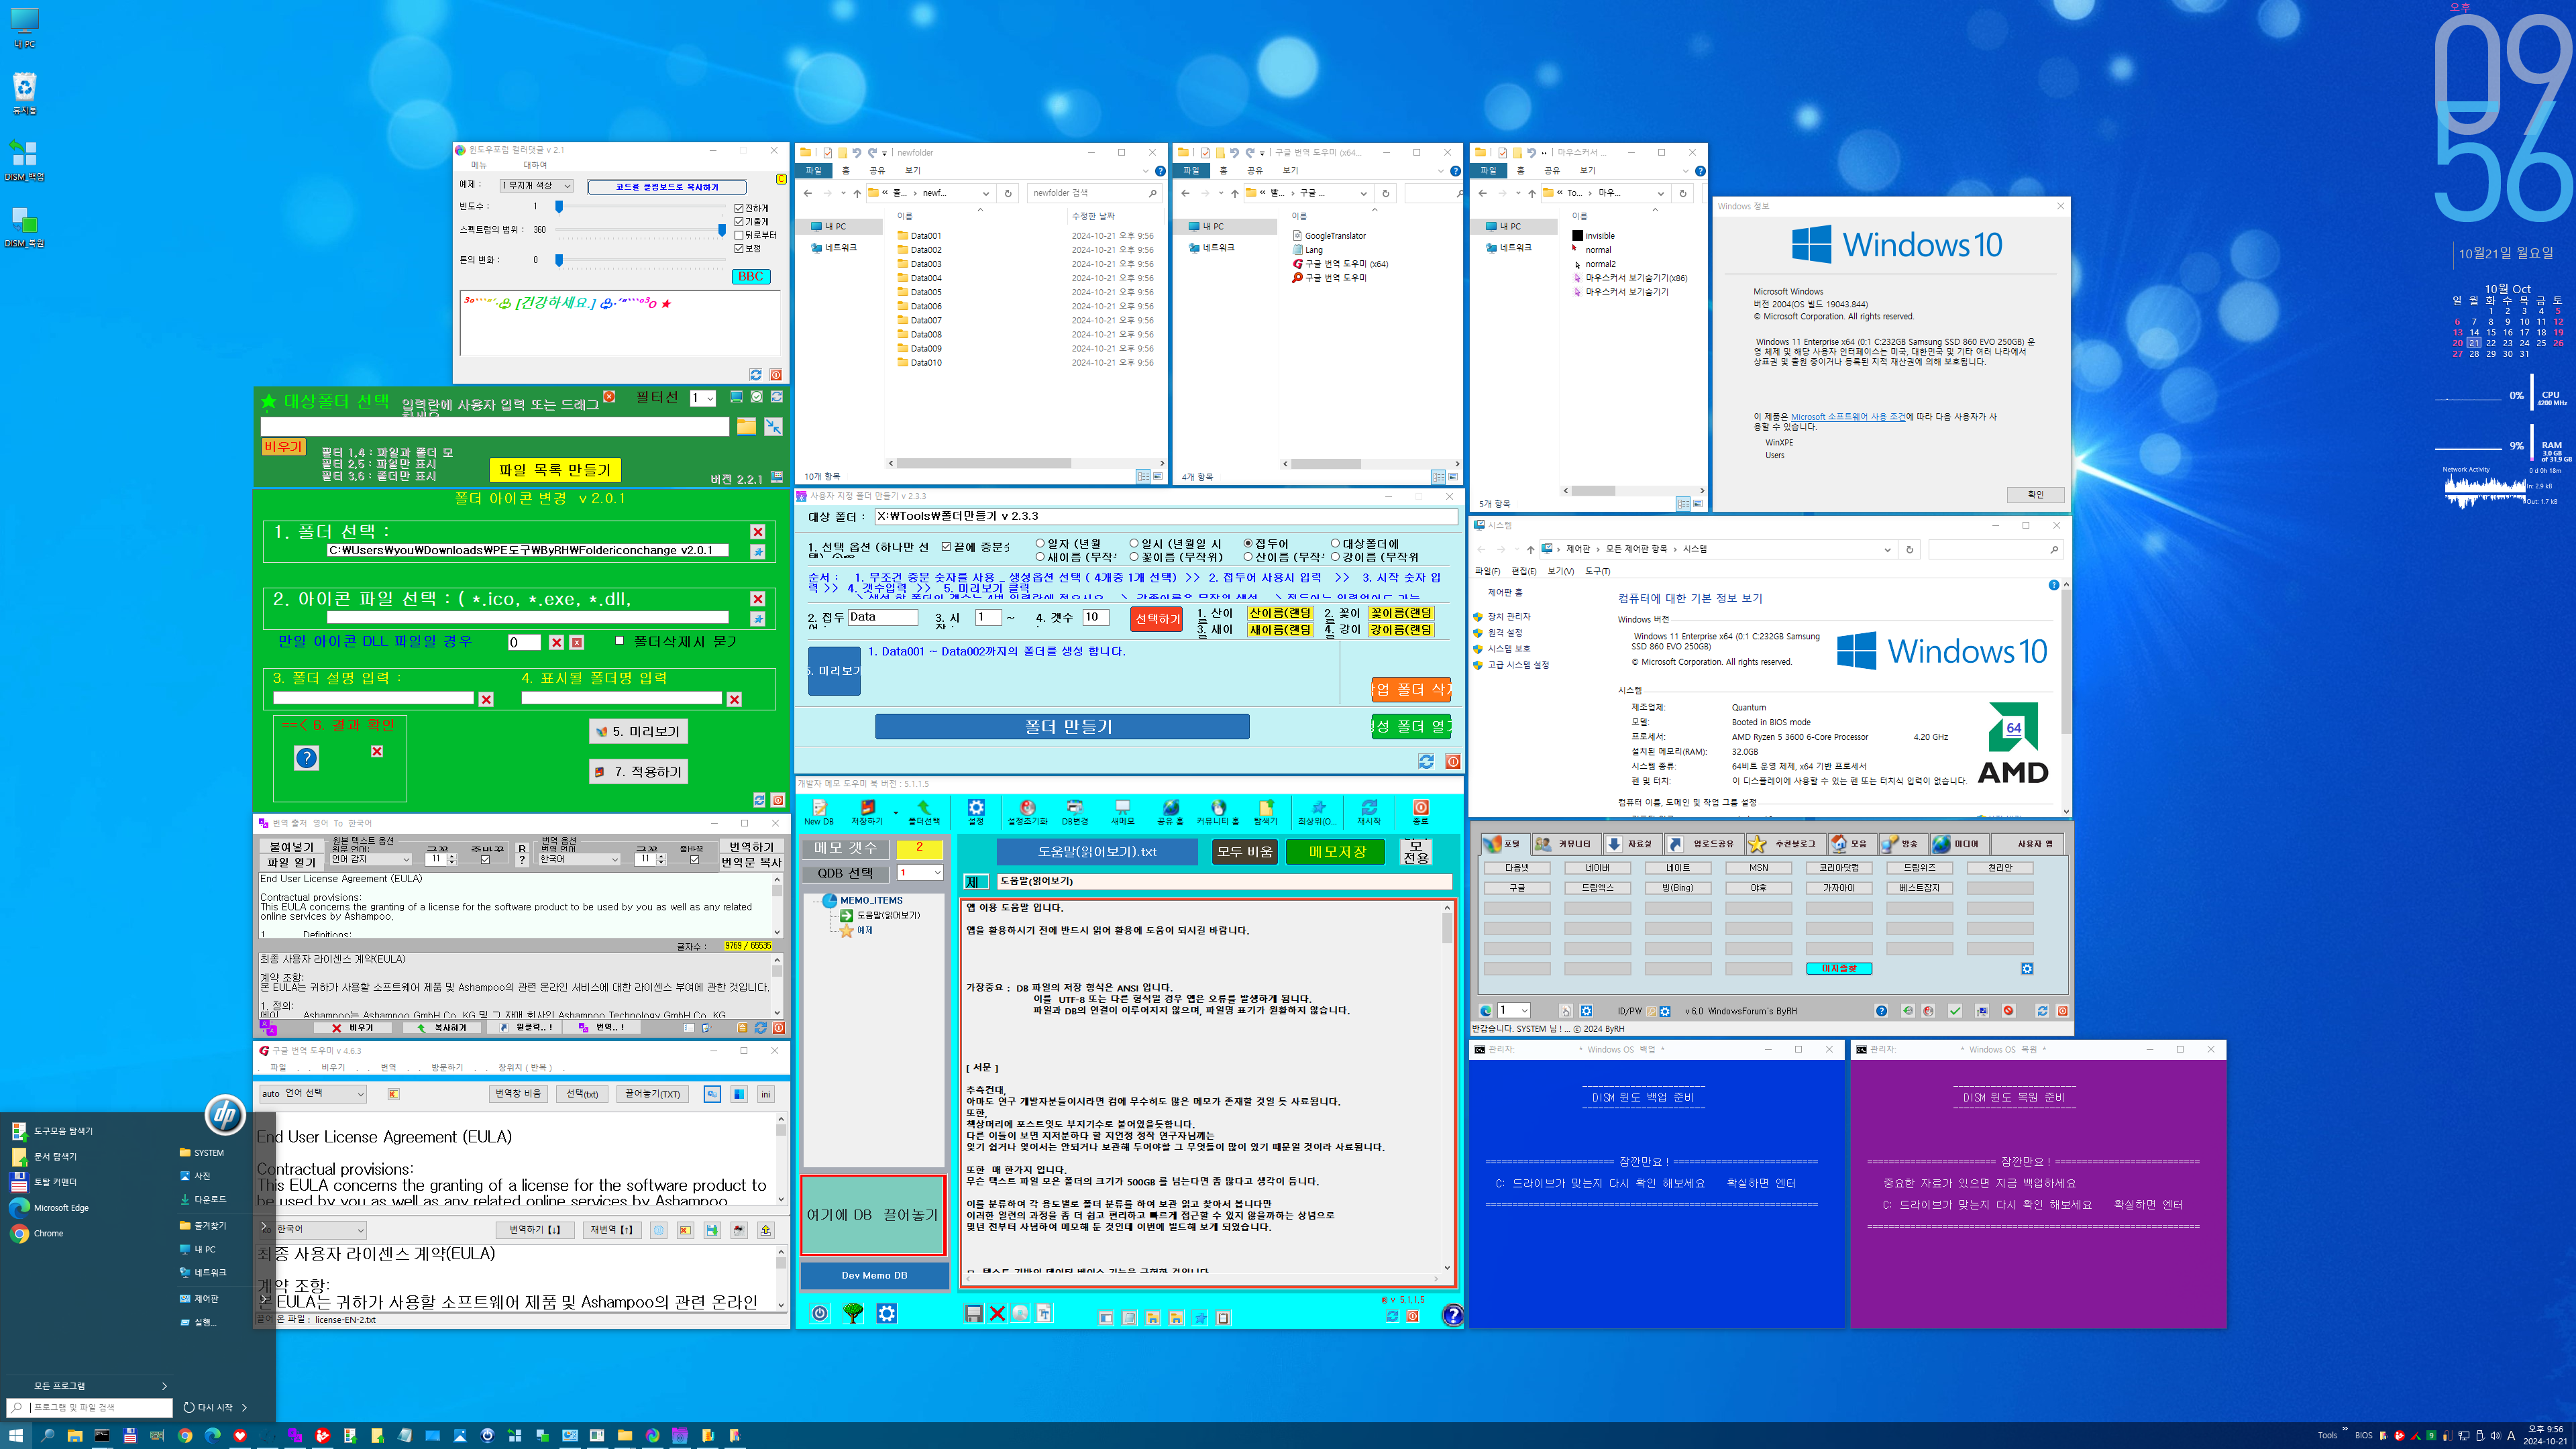Click 번역하기 [↓] button in translate helper
The width and height of the screenshot is (2576, 1449).
coord(535,1230)
